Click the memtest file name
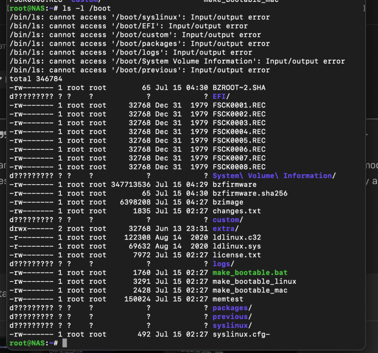The width and height of the screenshot is (378, 353). click(x=228, y=299)
